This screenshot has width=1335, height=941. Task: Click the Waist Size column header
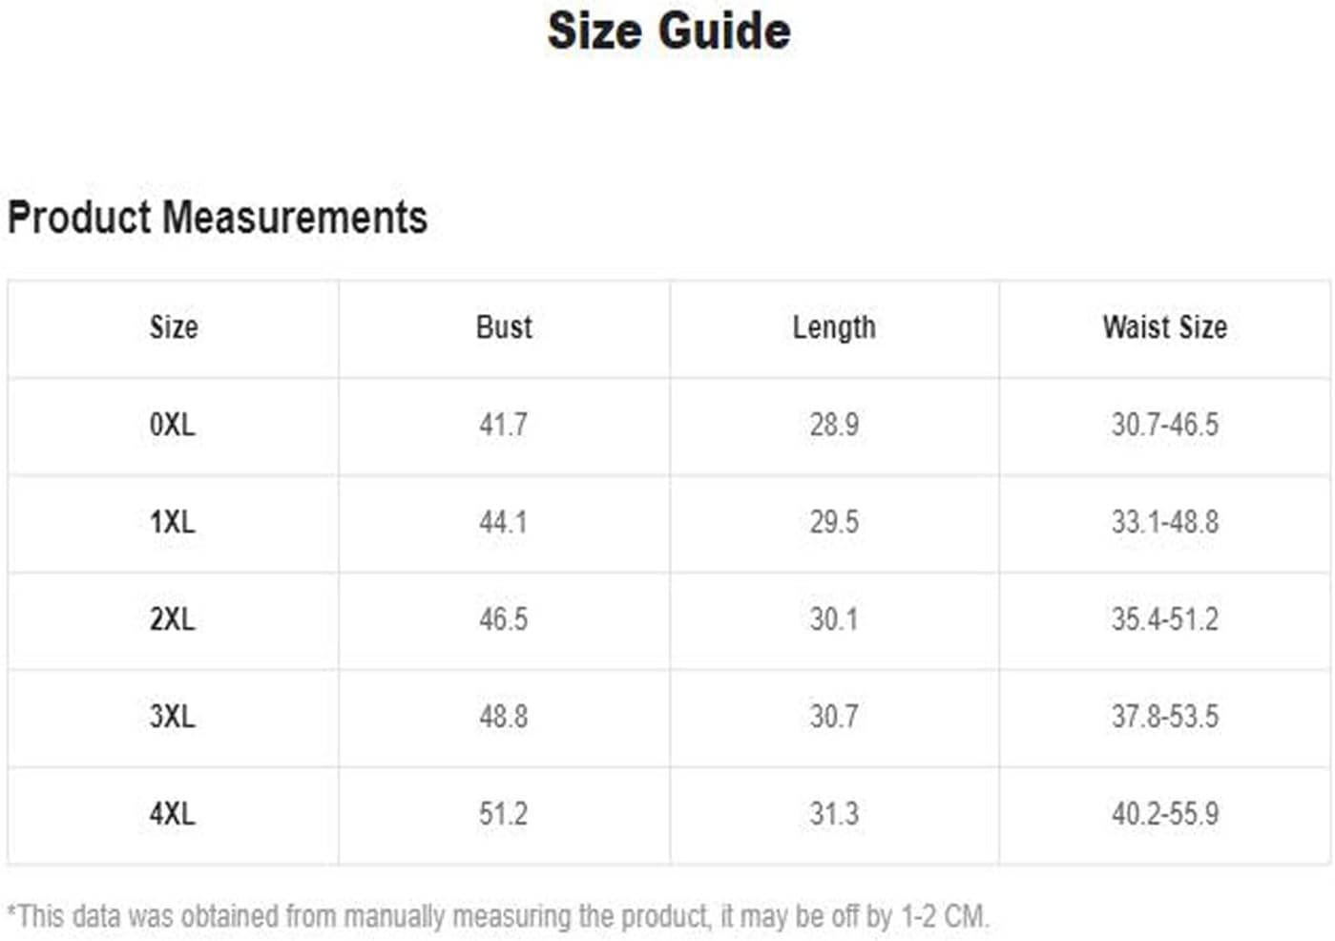coord(1165,327)
